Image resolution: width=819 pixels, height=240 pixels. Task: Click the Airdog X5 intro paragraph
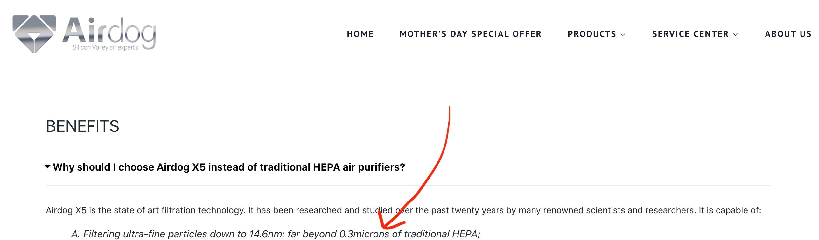pyautogui.click(x=403, y=210)
